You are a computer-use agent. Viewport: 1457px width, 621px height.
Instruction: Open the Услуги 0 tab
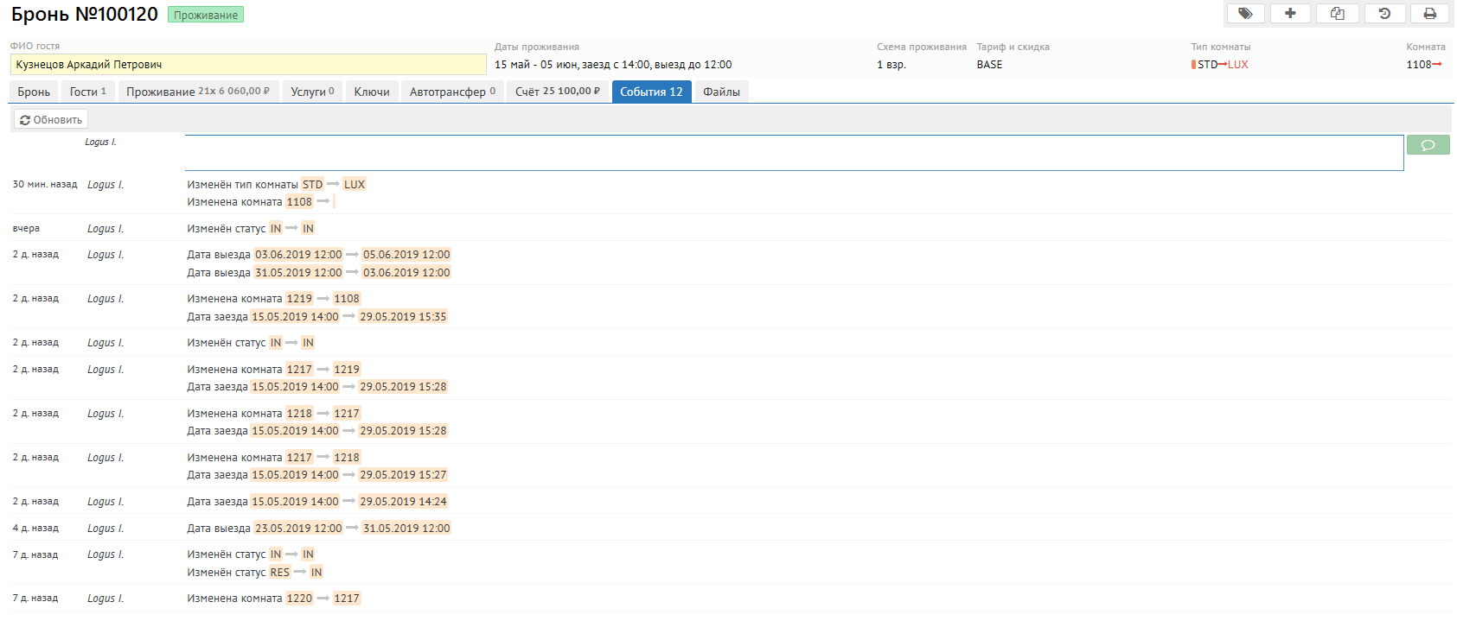pyautogui.click(x=312, y=92)
